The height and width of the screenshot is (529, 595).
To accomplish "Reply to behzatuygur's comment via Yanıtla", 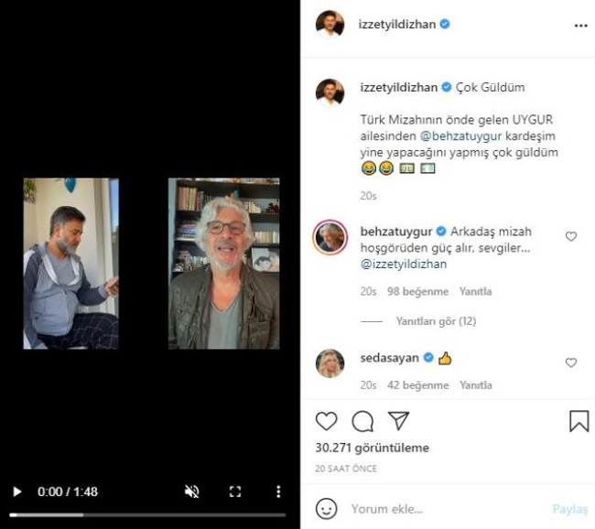I will pyautogui.click(x=475, y=291).
